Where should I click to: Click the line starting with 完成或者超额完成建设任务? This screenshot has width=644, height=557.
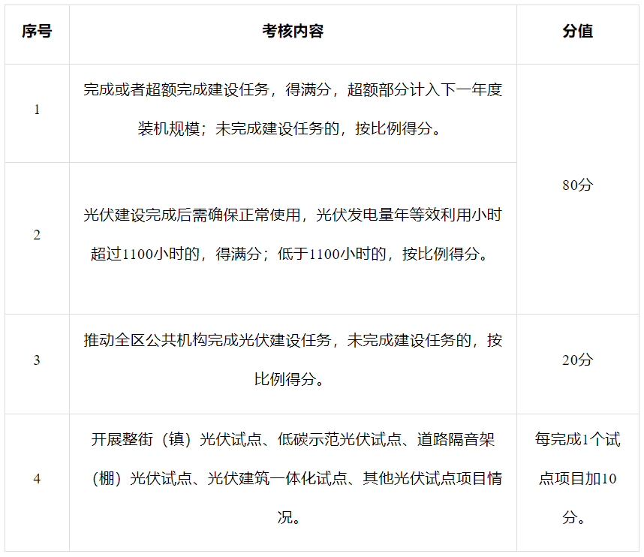coord(293,90)
